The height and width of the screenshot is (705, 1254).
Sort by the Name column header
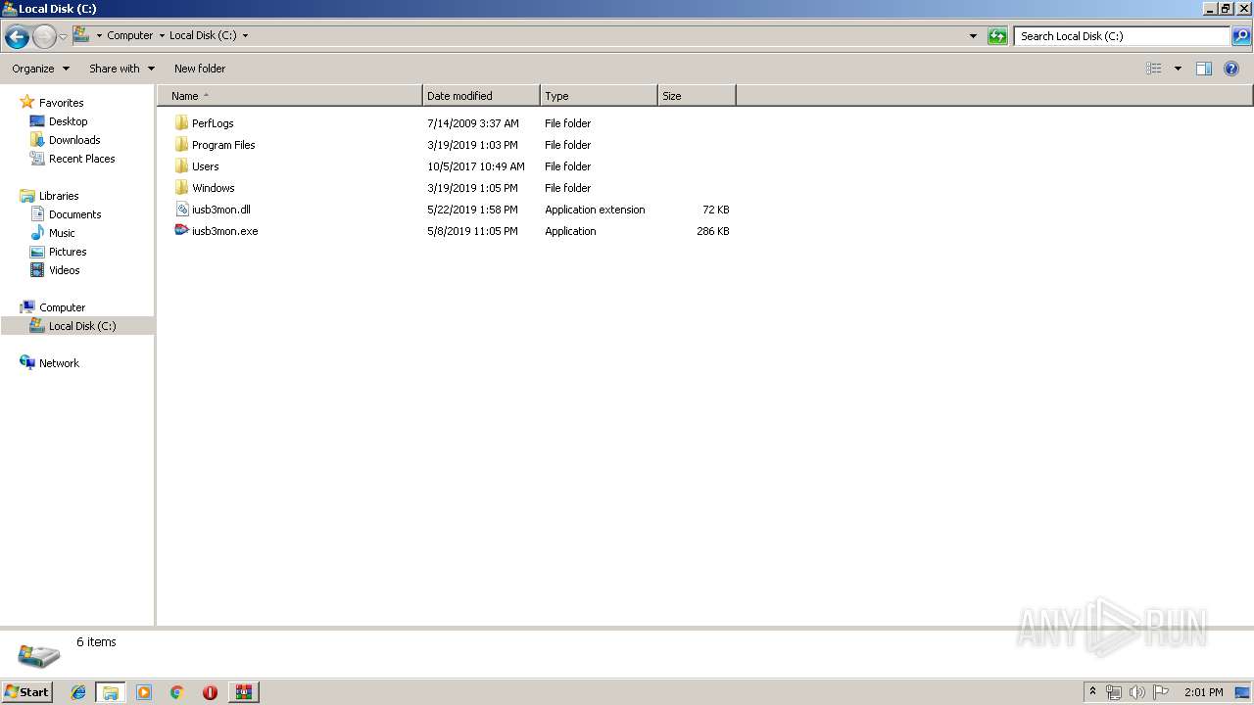[x=290, y=96]
